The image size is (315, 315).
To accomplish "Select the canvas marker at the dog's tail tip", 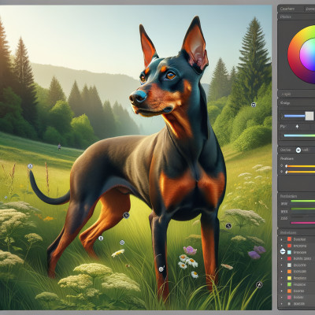I will [x=30, y=166].
